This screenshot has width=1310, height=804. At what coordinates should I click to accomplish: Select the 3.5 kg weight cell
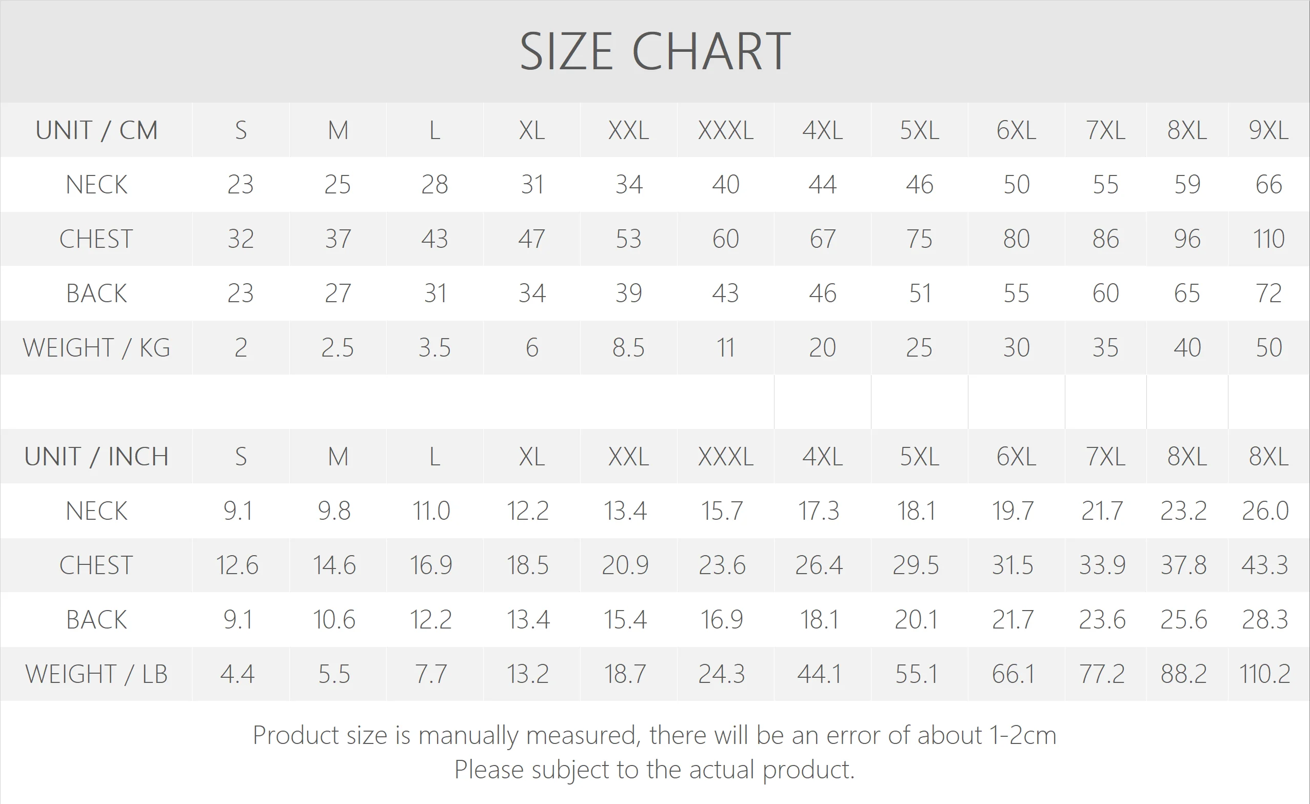point(434,347)
